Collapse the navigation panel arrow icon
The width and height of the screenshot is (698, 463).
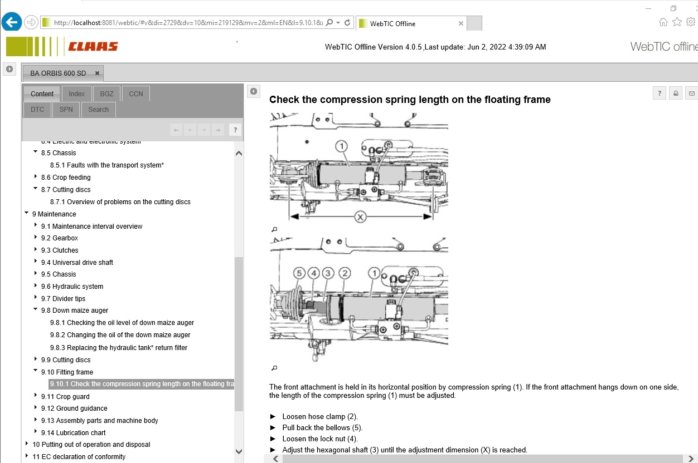[x=254, y=91]
